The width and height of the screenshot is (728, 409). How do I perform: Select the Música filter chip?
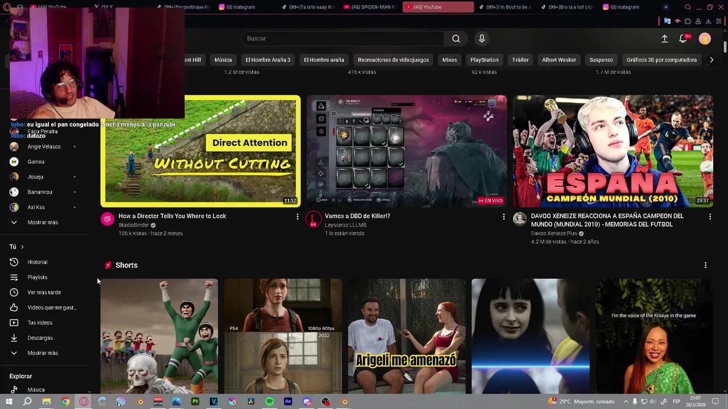223,60
